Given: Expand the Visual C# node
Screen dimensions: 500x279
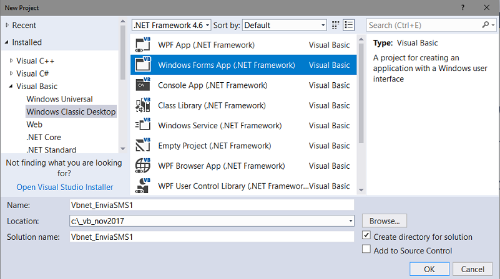Looking at the screenshot, I should click(11, 73).
